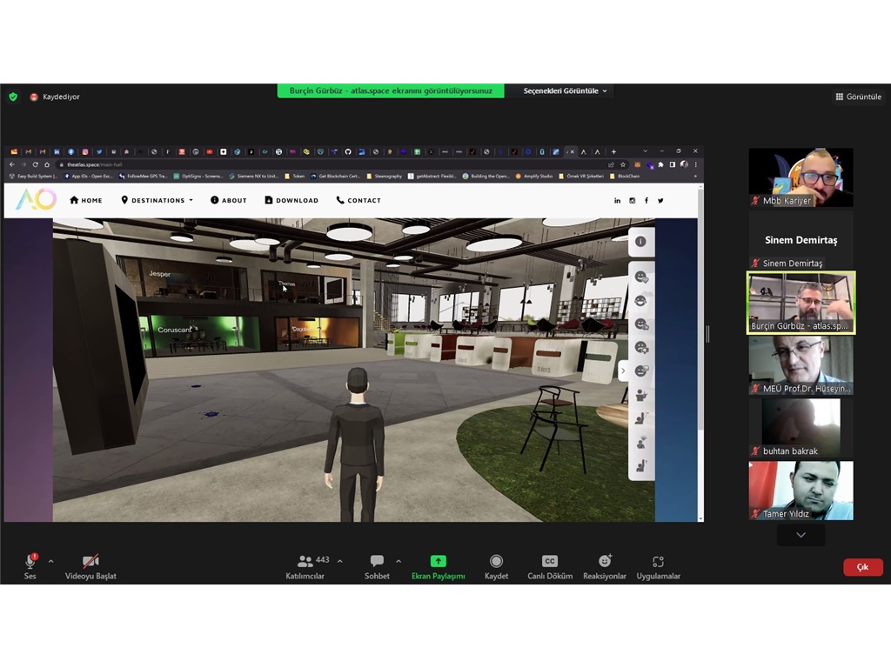Image resolution: width=891 pixels, height=668 pixels.
Task: Bookmark the page with the star icon
Action: coord(623,164)
